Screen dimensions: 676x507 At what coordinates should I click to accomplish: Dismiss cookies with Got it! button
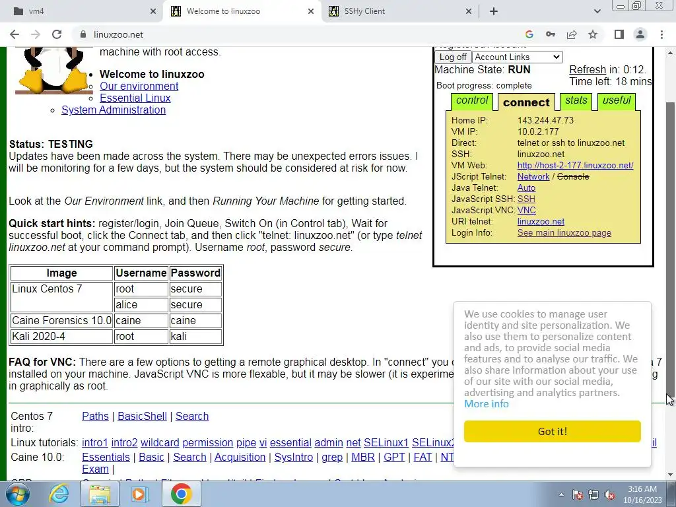point(553,431)
